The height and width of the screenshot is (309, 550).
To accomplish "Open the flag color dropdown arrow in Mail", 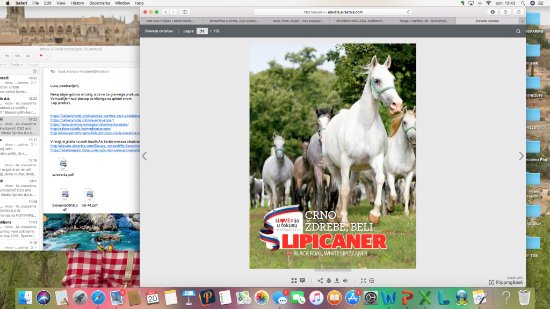I will point(48,56).
